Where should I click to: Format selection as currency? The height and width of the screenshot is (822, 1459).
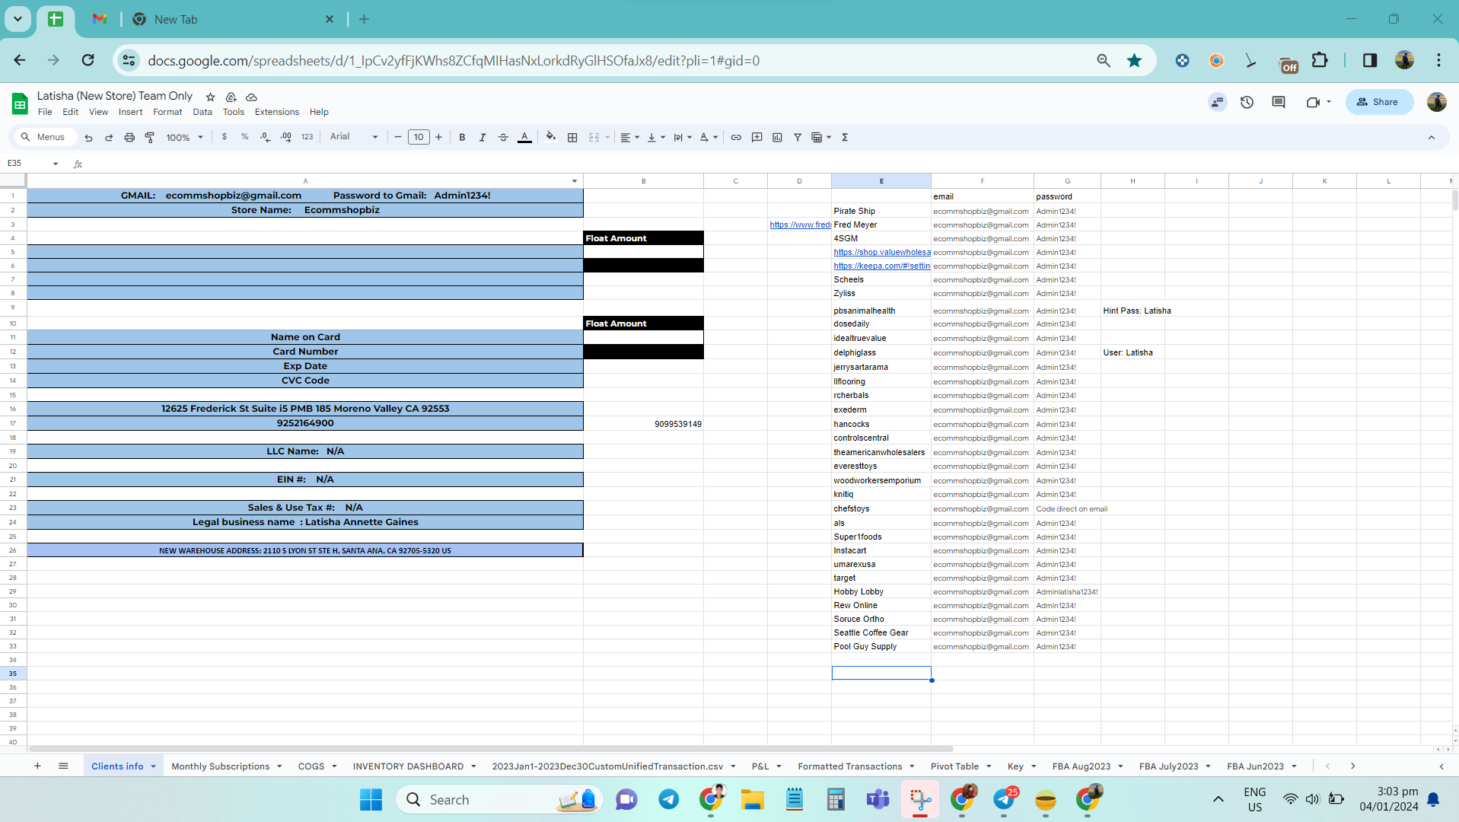tap(224, 138)
